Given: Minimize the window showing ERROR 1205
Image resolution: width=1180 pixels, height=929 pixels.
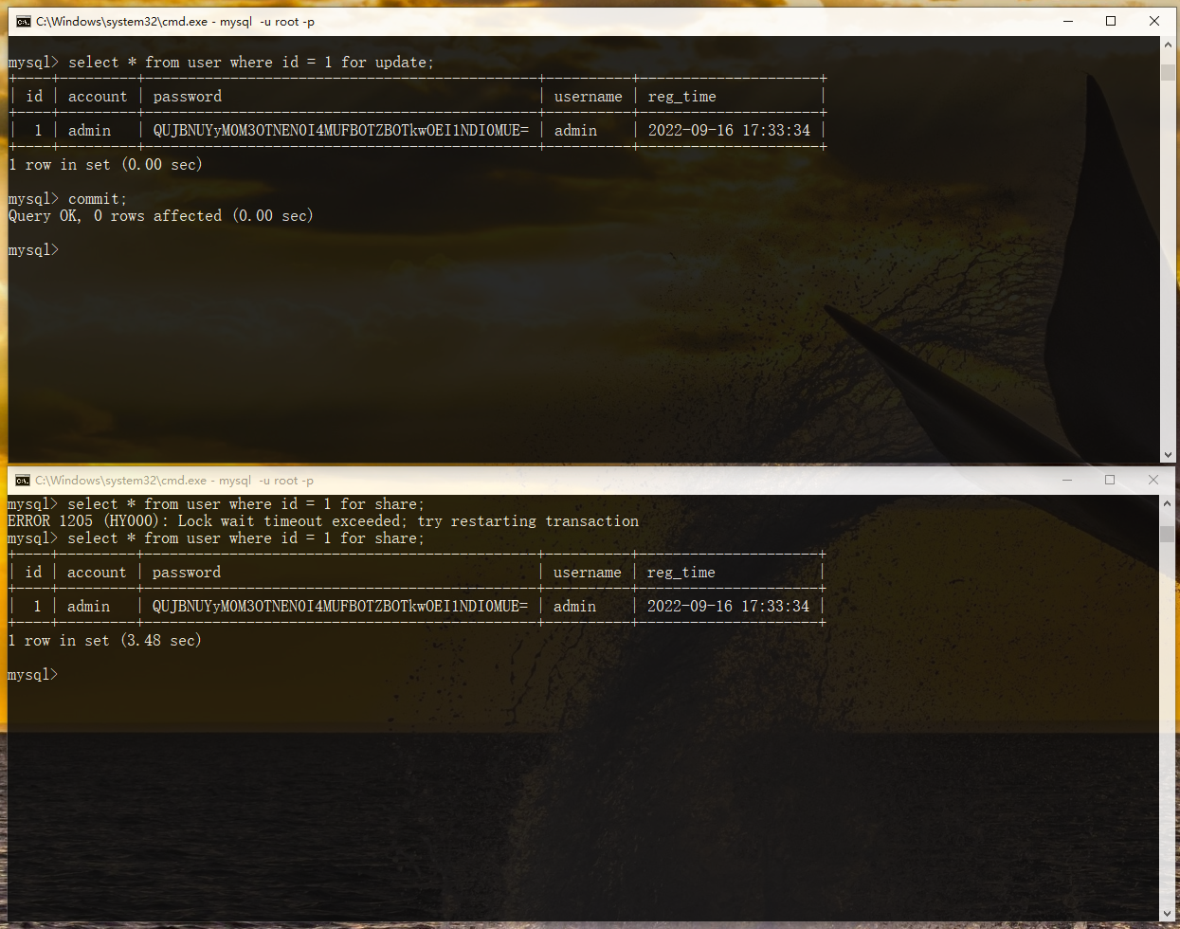Looking at the screenshot, I should click(x=1067, y=481).
